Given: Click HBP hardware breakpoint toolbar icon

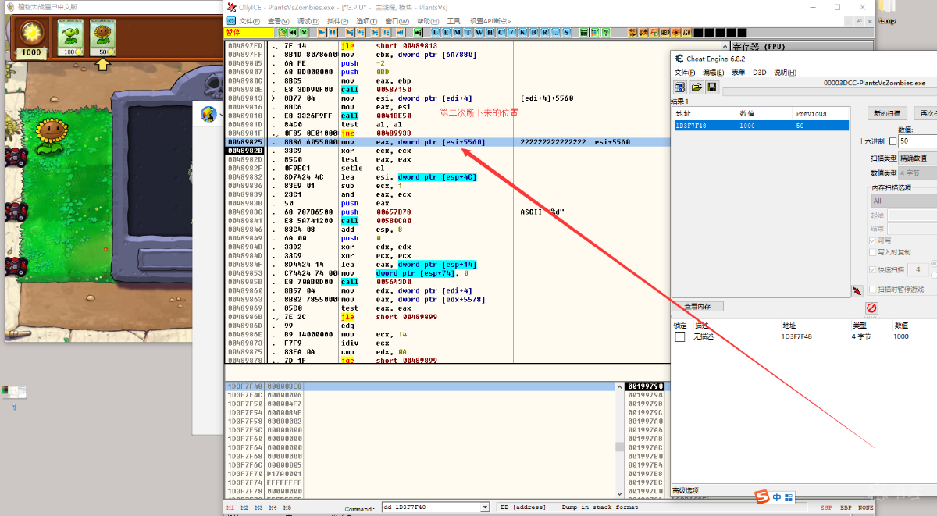Looking at the screenshot, I should (x=665, y=33).
